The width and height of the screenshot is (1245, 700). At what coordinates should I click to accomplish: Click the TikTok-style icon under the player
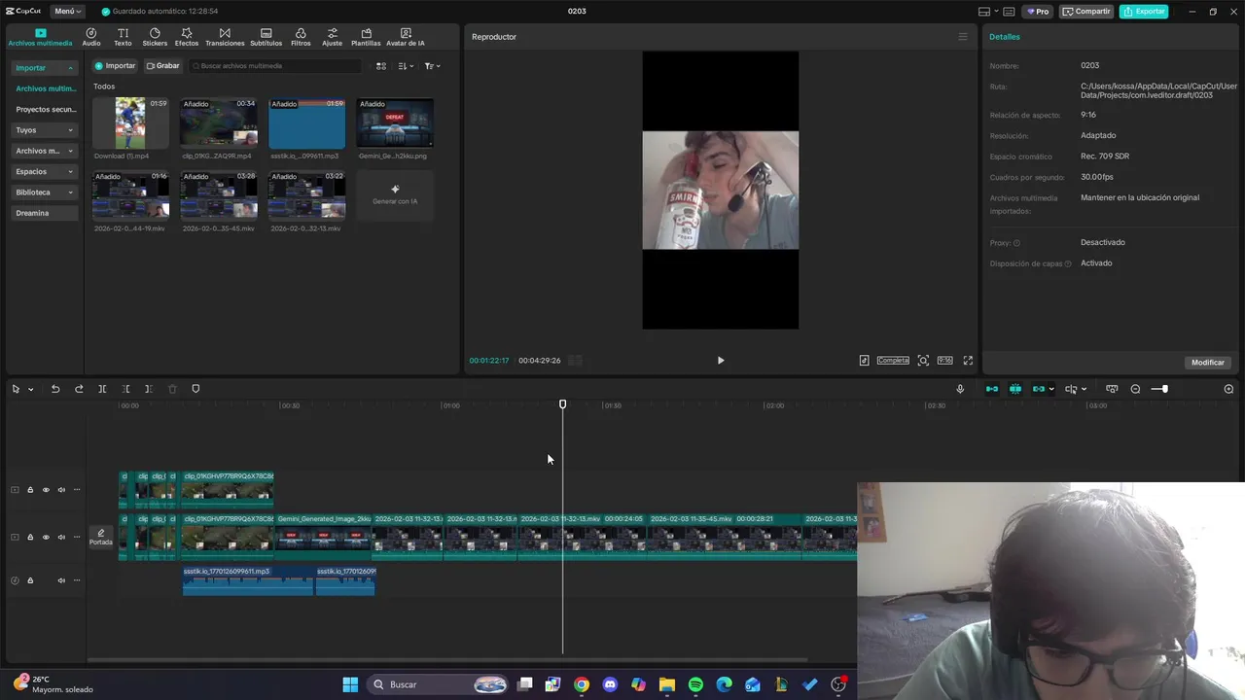[x=864, y=361]
